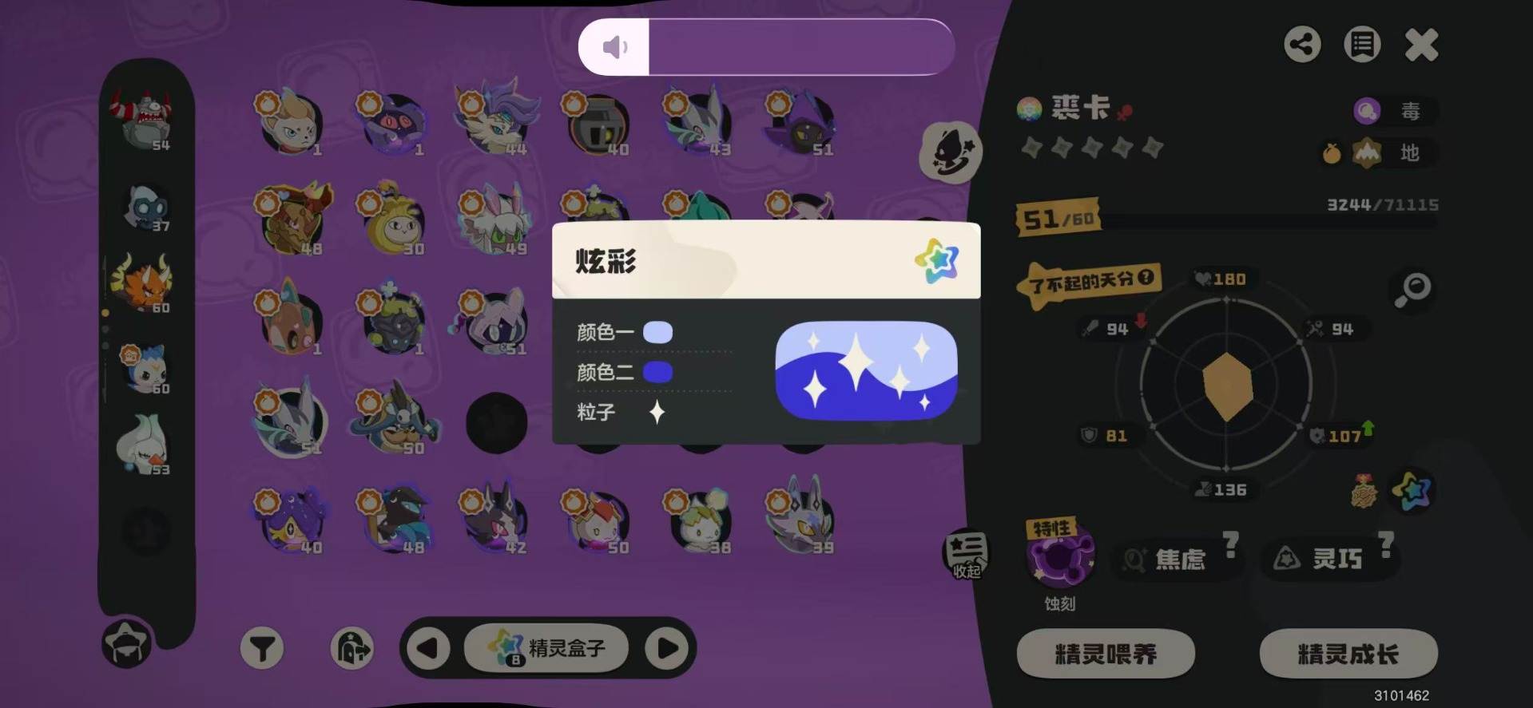Select the 颜色二 dark blue swatch
The height and width of the screenshot is (708, 1533).
(x=657, y=372)
